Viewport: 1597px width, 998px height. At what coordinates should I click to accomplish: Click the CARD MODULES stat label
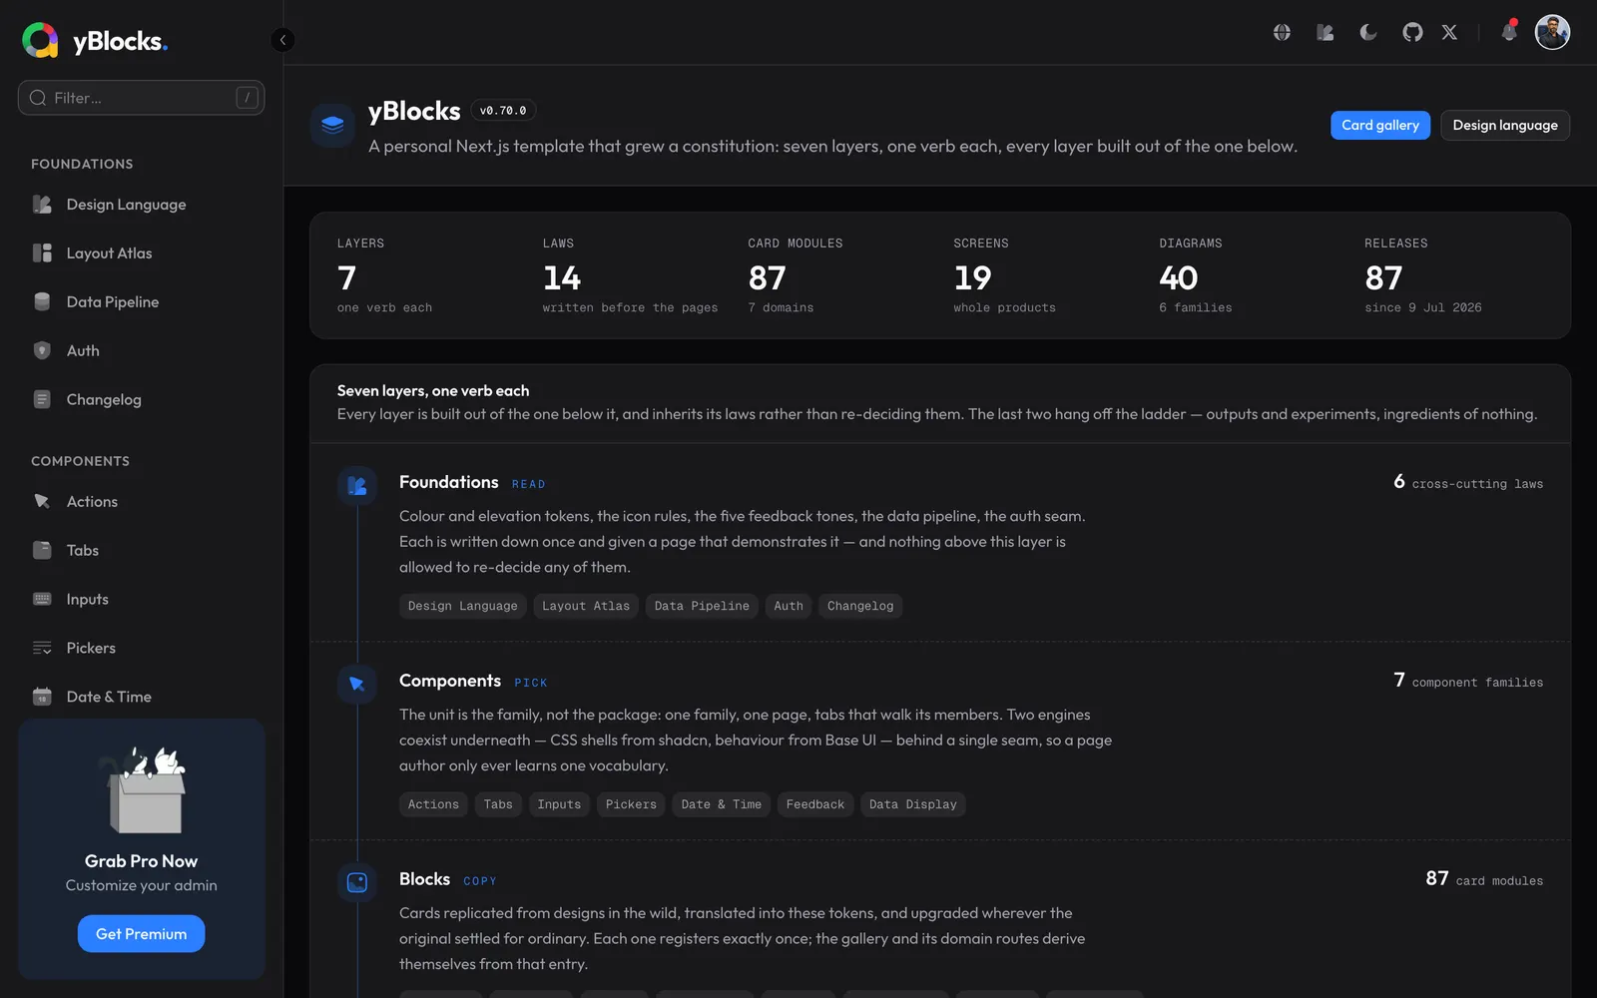click(x=796, y=244)
